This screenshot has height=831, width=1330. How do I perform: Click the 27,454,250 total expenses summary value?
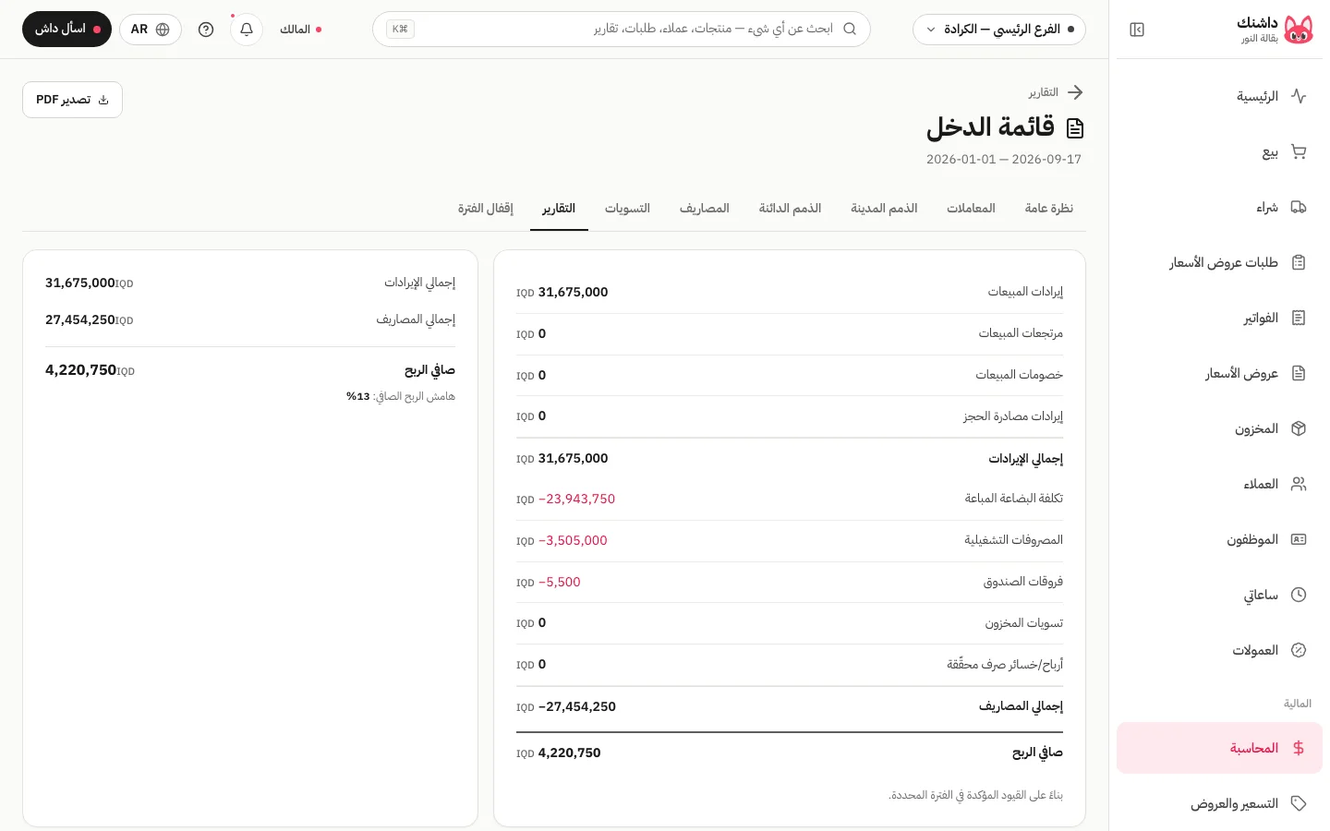[x=80, y=319]
